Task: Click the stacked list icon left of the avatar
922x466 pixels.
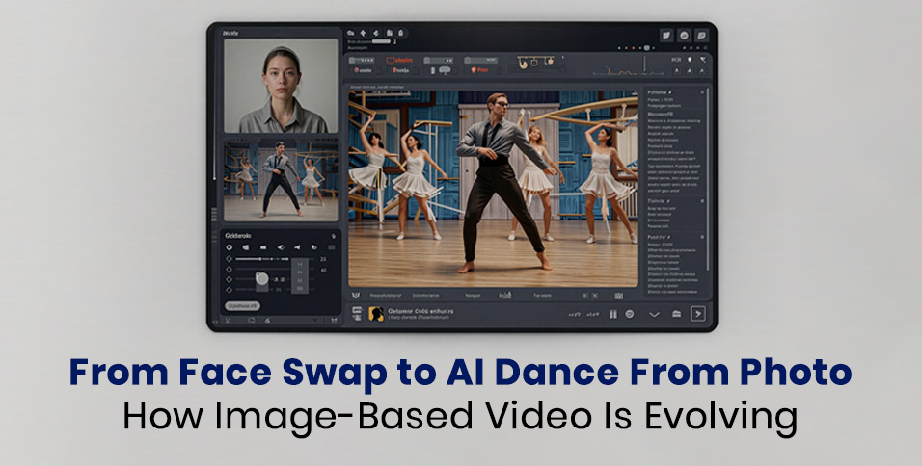Action: click(x=357, y=314)
